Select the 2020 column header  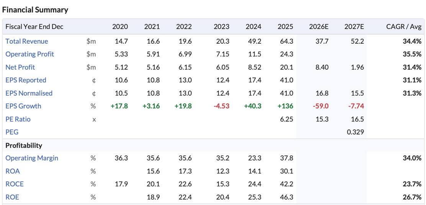(x=120, y=27)
